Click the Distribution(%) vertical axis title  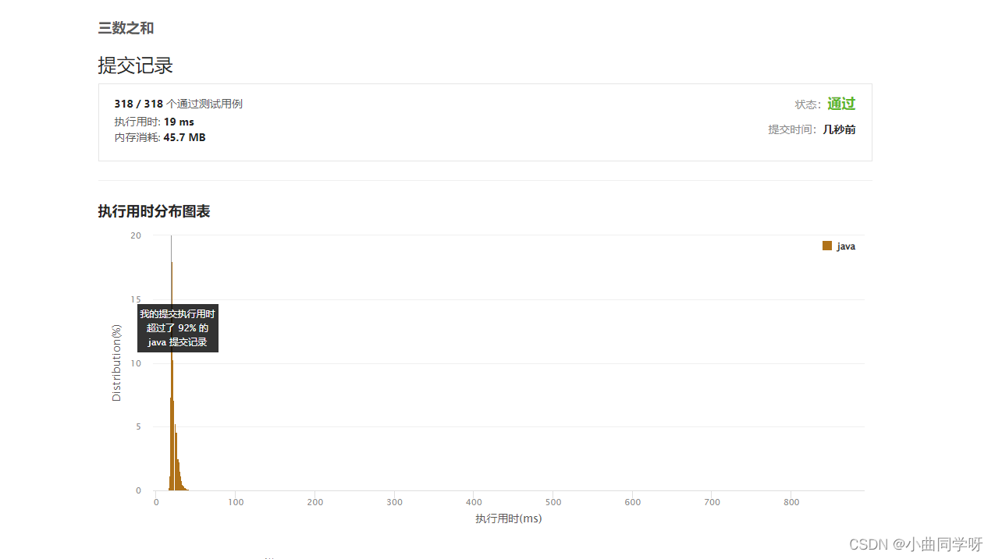coord(117,363)
